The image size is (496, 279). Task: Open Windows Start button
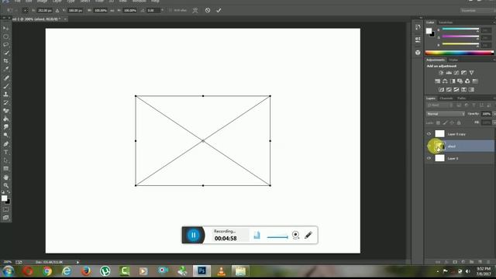9,271
